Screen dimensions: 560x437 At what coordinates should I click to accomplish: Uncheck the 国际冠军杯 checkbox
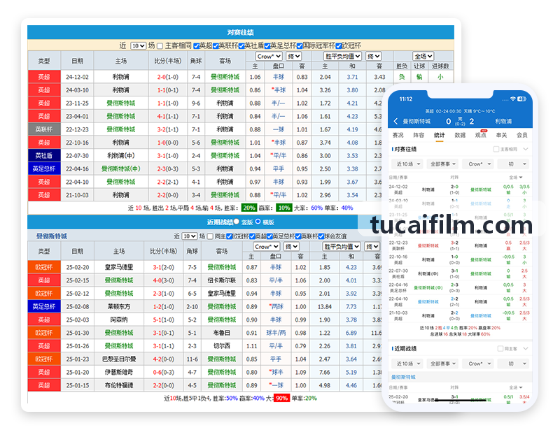click(300, 46)
